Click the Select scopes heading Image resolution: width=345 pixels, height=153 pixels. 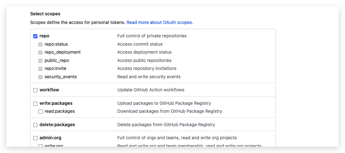[45, 14]
